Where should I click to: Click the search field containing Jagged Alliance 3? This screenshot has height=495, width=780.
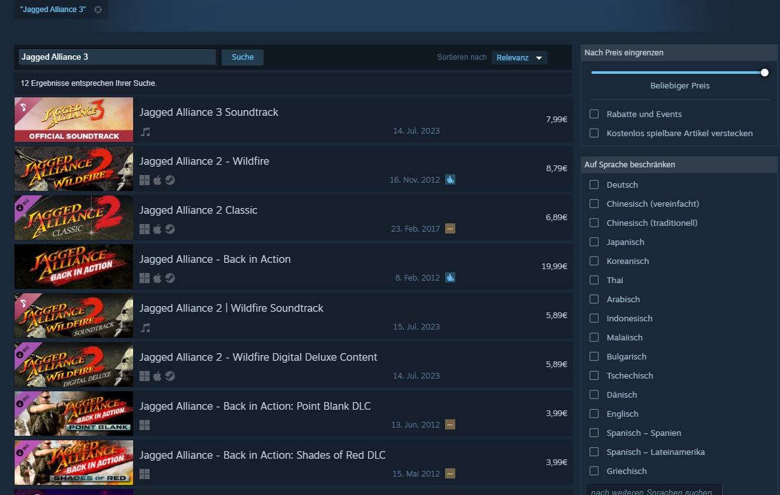pyautogui.click(x=117, y=57)
